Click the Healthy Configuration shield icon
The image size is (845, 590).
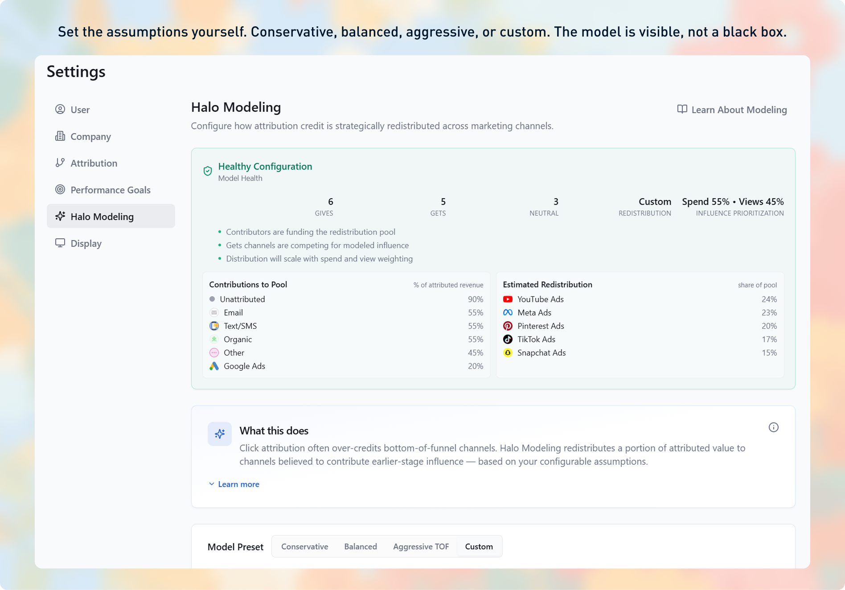click(x=208, y=171)
